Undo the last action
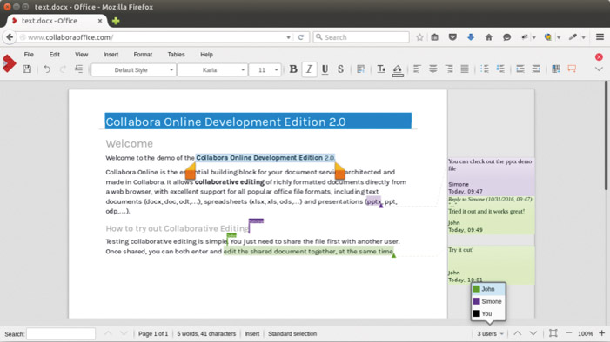610x342 pixels. (x=47, y=69)
